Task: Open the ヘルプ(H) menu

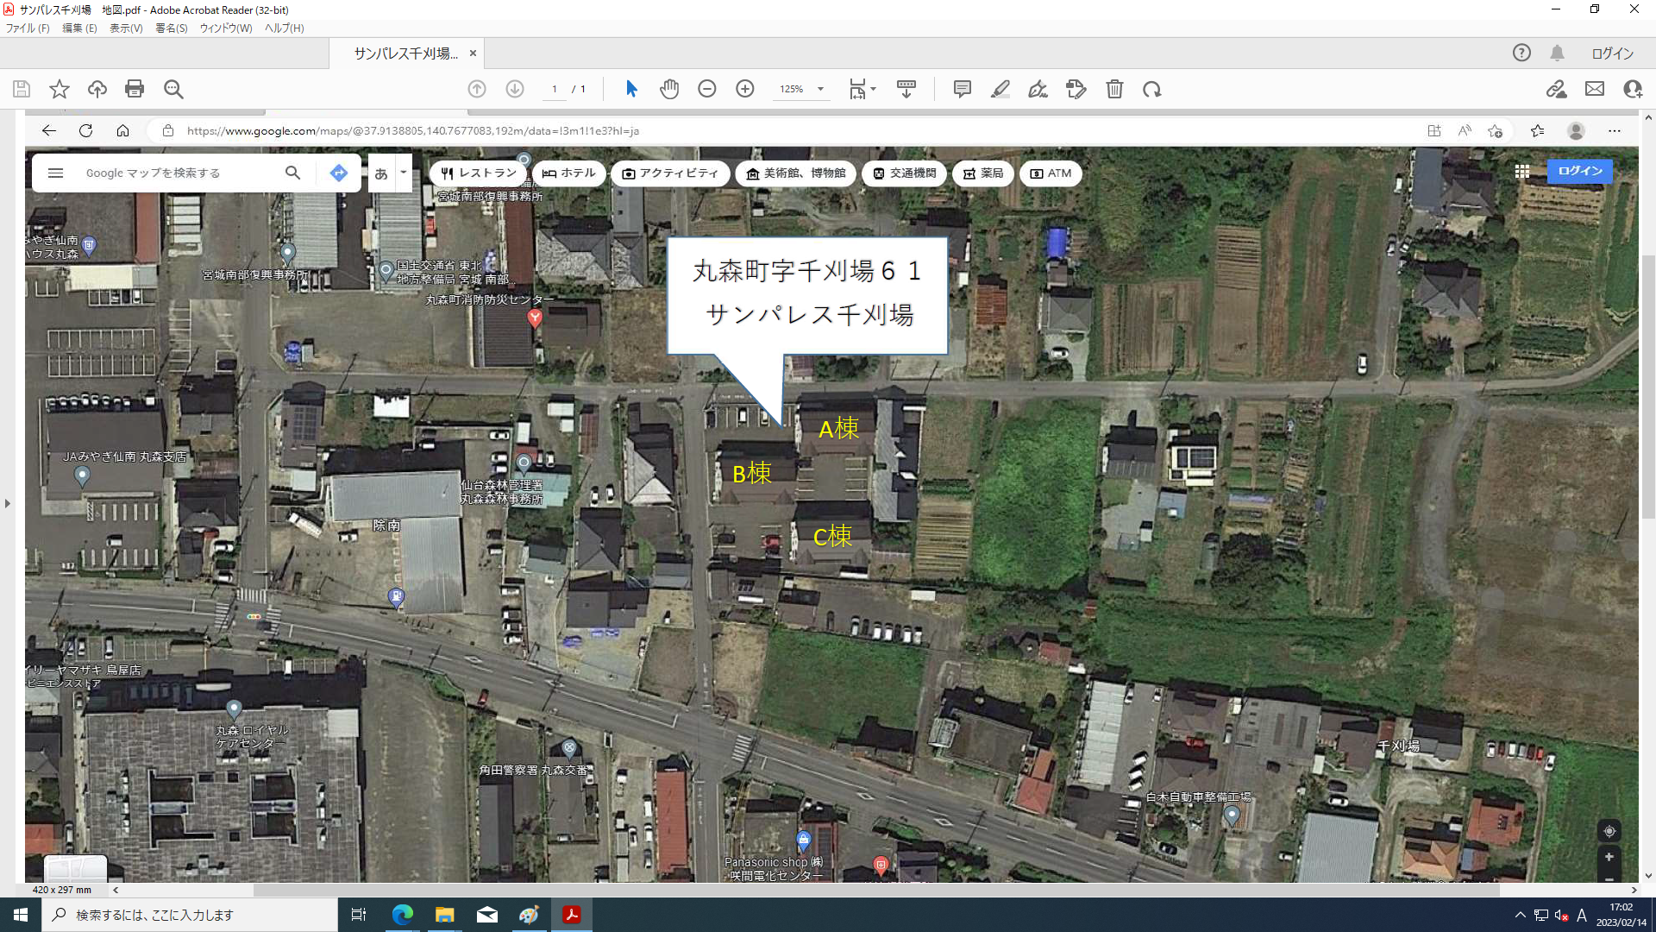Action: pos(285,28)
